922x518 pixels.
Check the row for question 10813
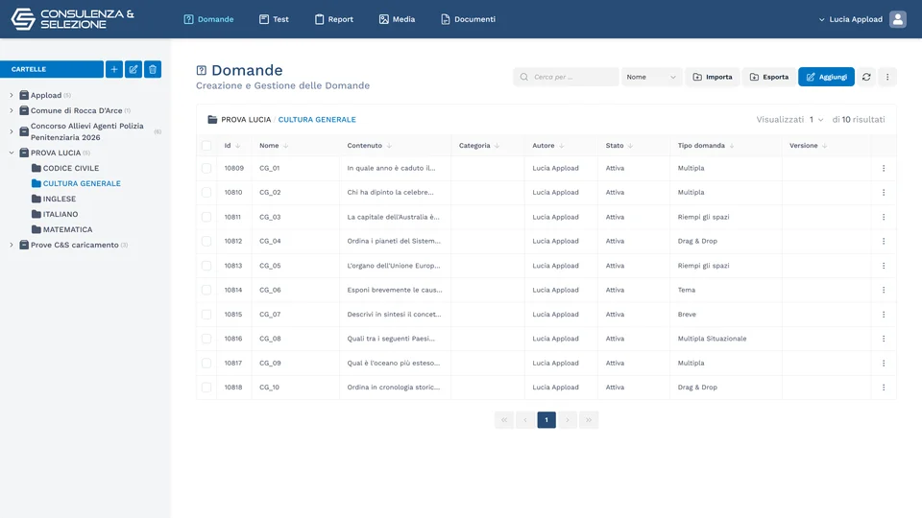pyautogui.click(x=206, y=266)
